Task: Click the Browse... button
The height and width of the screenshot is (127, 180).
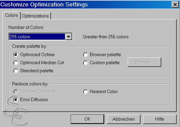Action: [x=144, y=62]
